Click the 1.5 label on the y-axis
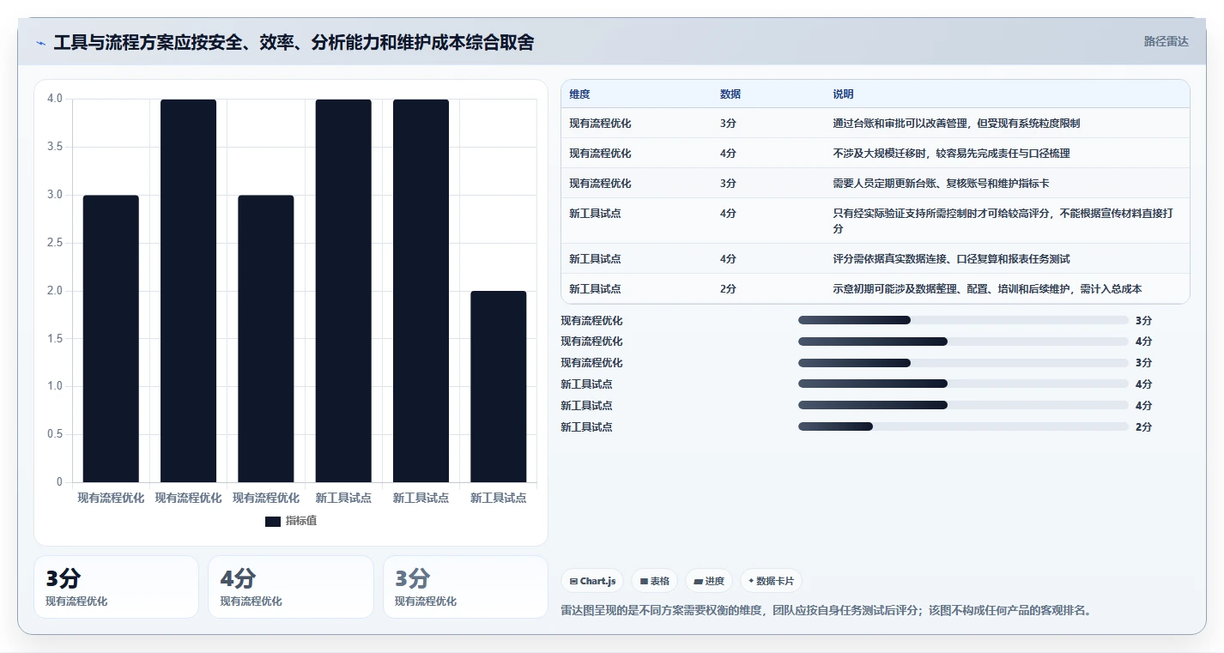This screenshot has height=653, width=1224. point(55,338)
